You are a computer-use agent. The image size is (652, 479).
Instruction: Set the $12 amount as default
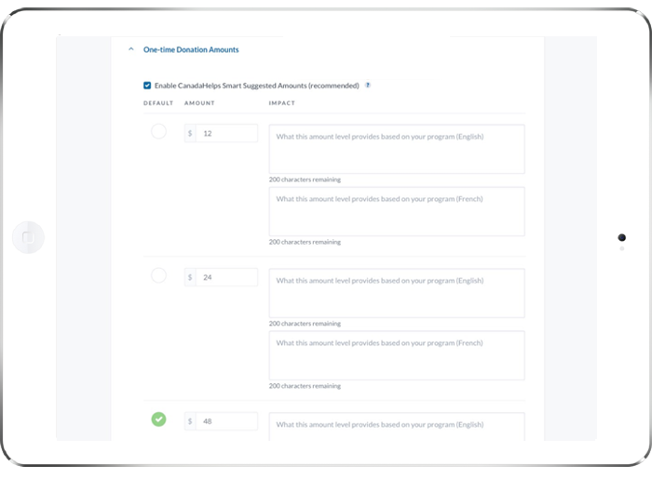[158, 132]
